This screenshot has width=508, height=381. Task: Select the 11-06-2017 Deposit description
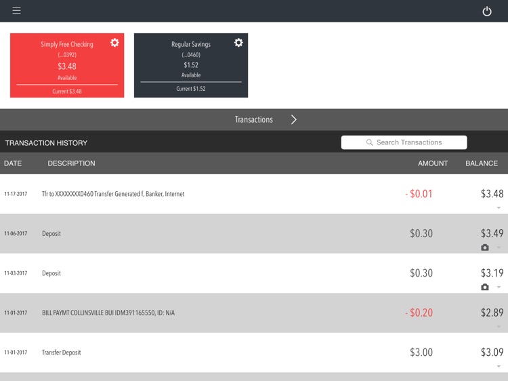point(51,233)
